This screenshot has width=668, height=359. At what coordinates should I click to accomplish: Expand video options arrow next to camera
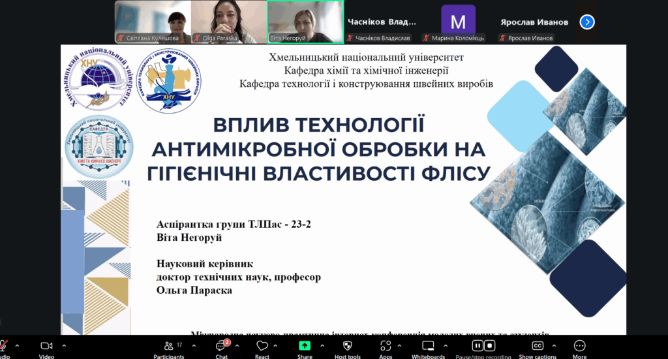[64, 346]
